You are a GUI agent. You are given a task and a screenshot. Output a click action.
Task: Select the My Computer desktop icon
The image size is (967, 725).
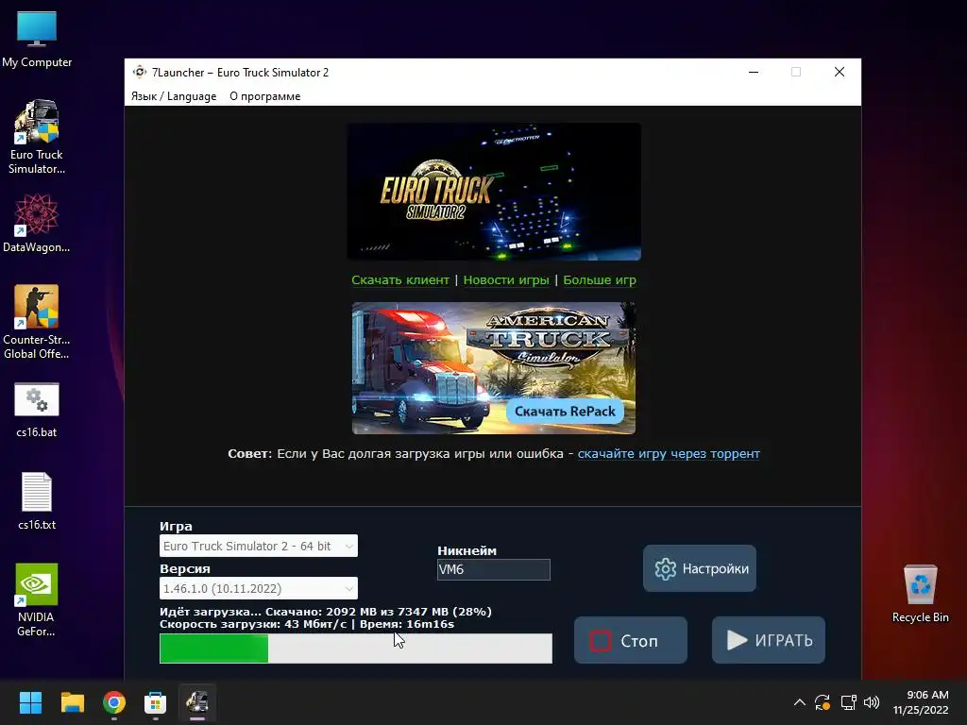(x=37, y=40)
